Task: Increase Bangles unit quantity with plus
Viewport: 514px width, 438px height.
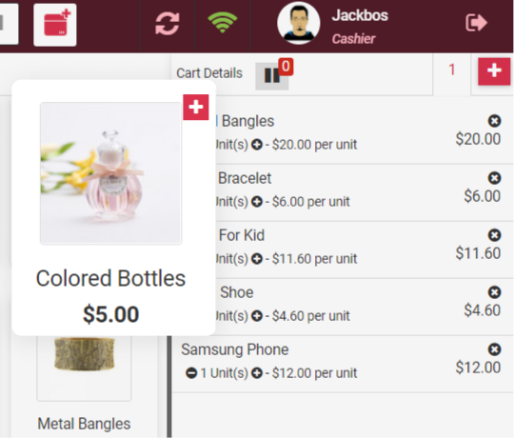Action: point(257,145)
